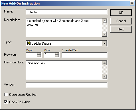The width and height of the screenshot is (136, 110).
Task: Uncheck the Open Definition checkbox
Action: click(x=6, y=102)
